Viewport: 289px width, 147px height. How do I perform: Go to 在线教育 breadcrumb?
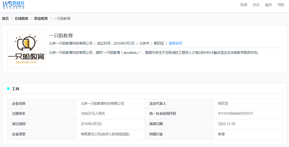[21, 18]
